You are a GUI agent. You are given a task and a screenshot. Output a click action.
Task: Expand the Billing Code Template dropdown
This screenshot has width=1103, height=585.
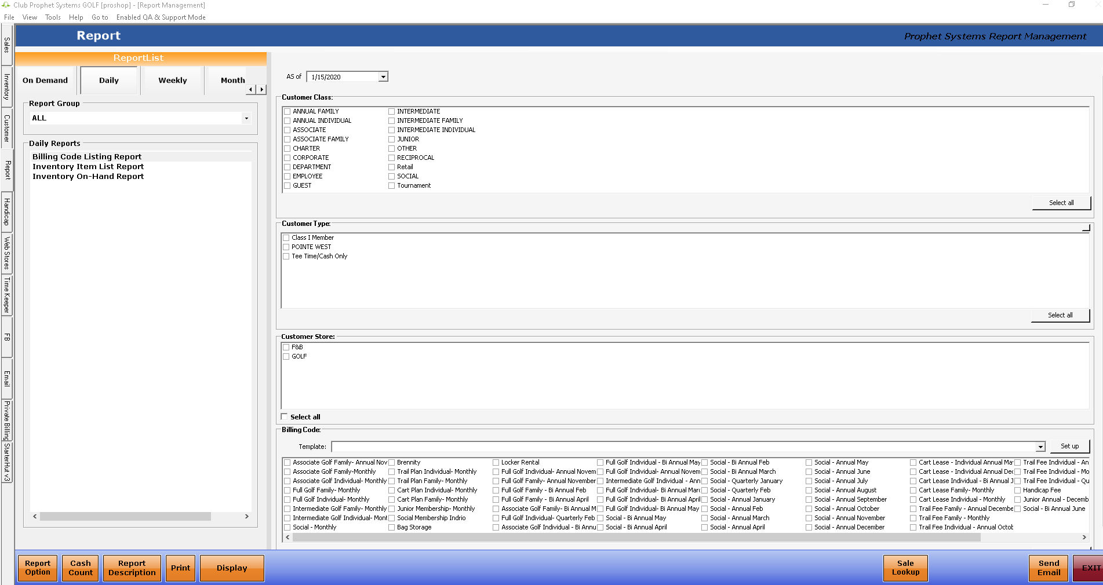point(1040,447)
